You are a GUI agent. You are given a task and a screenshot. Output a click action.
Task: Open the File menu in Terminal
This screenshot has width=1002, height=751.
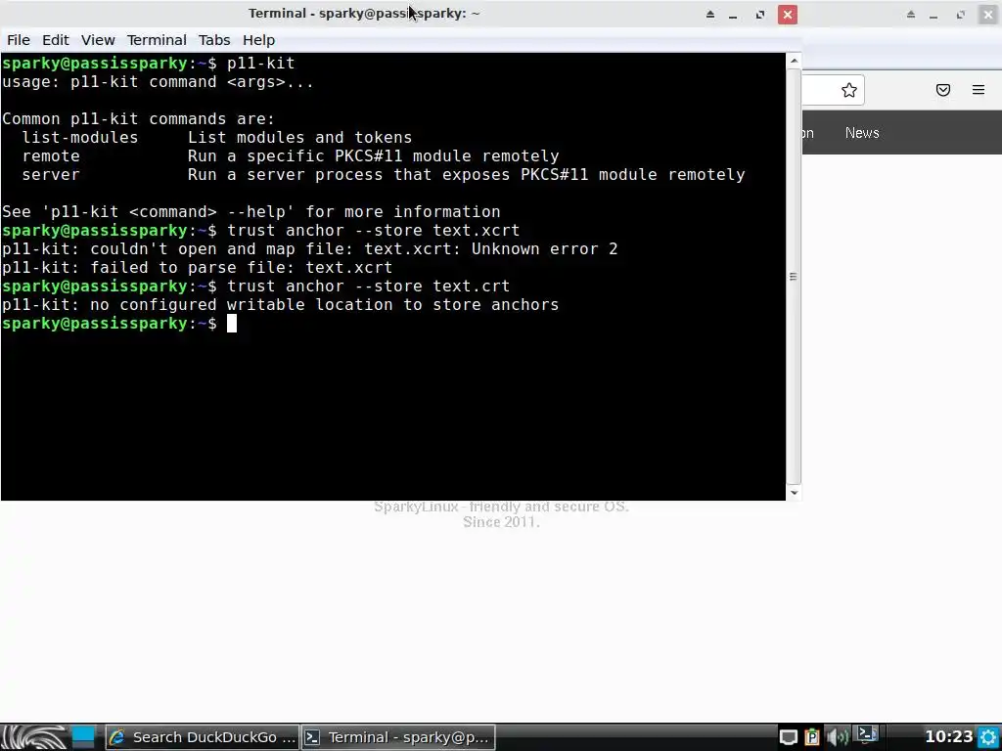(x=19, y=39)
